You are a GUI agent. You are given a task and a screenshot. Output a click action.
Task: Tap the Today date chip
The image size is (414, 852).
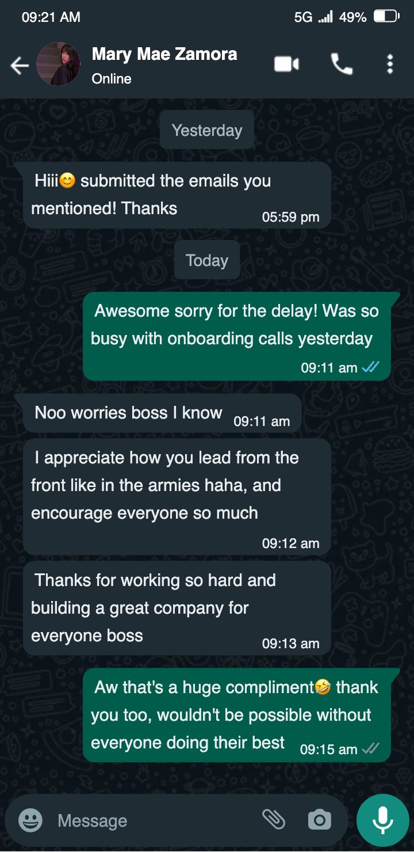pos(207,260)
